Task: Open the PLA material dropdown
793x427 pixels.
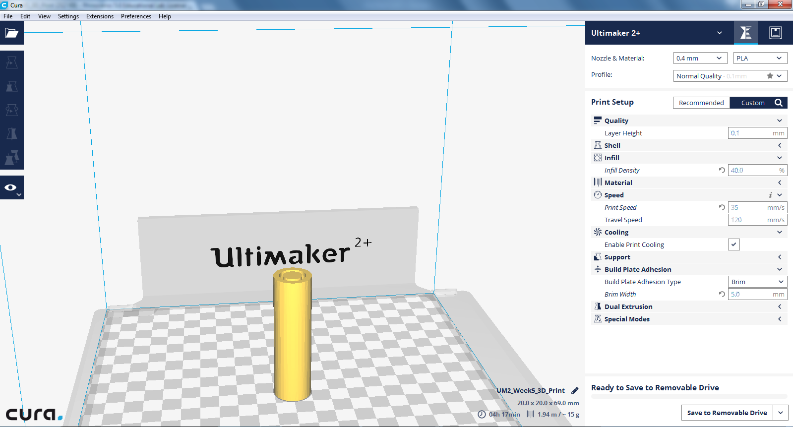Action: [760, 58]
